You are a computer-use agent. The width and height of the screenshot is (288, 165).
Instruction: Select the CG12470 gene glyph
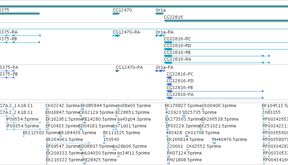[x=116, y=14]
